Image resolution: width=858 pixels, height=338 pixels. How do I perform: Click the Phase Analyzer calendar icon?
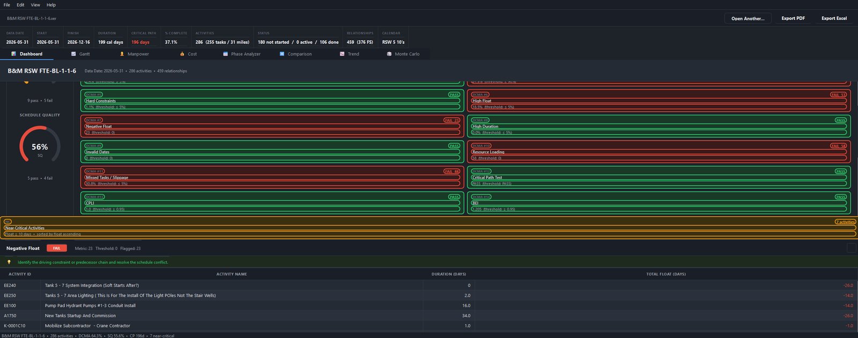(x=225, y=54)
